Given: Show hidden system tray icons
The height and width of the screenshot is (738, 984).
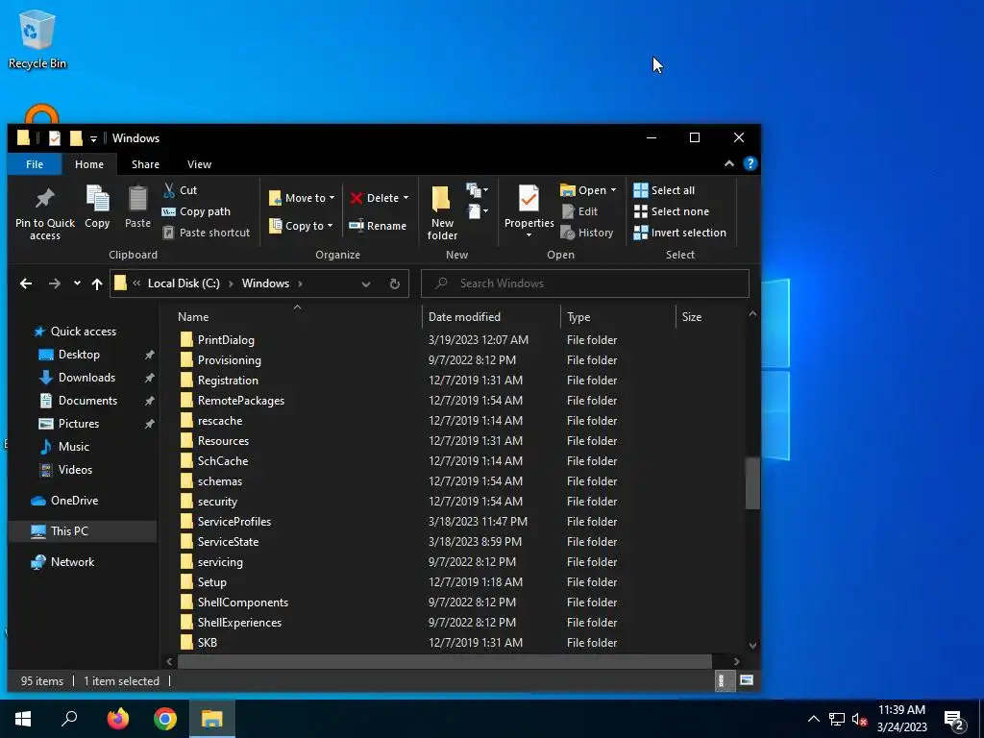Looking at the screenshot, I should pos(813,719).
